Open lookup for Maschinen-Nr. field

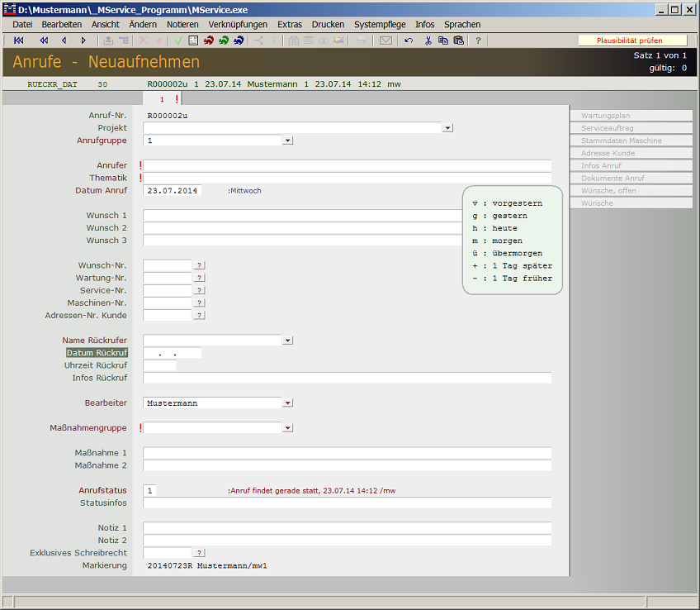(x=199, y=303)
